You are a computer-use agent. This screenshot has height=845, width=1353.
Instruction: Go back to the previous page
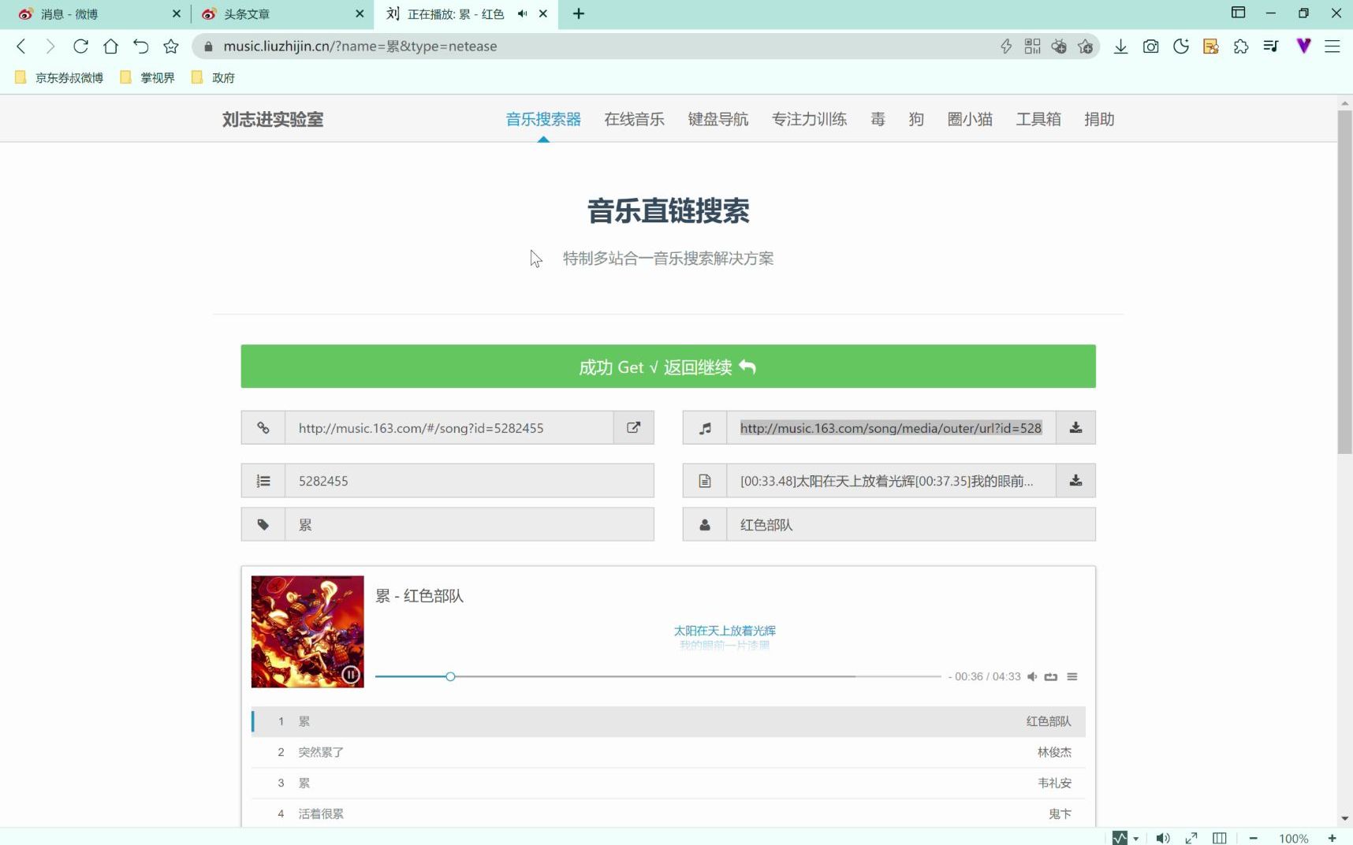(x=21, y=47)
